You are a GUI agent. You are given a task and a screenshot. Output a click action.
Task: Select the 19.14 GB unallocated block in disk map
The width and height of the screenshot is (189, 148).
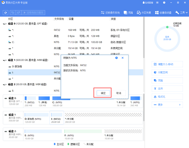122,103
